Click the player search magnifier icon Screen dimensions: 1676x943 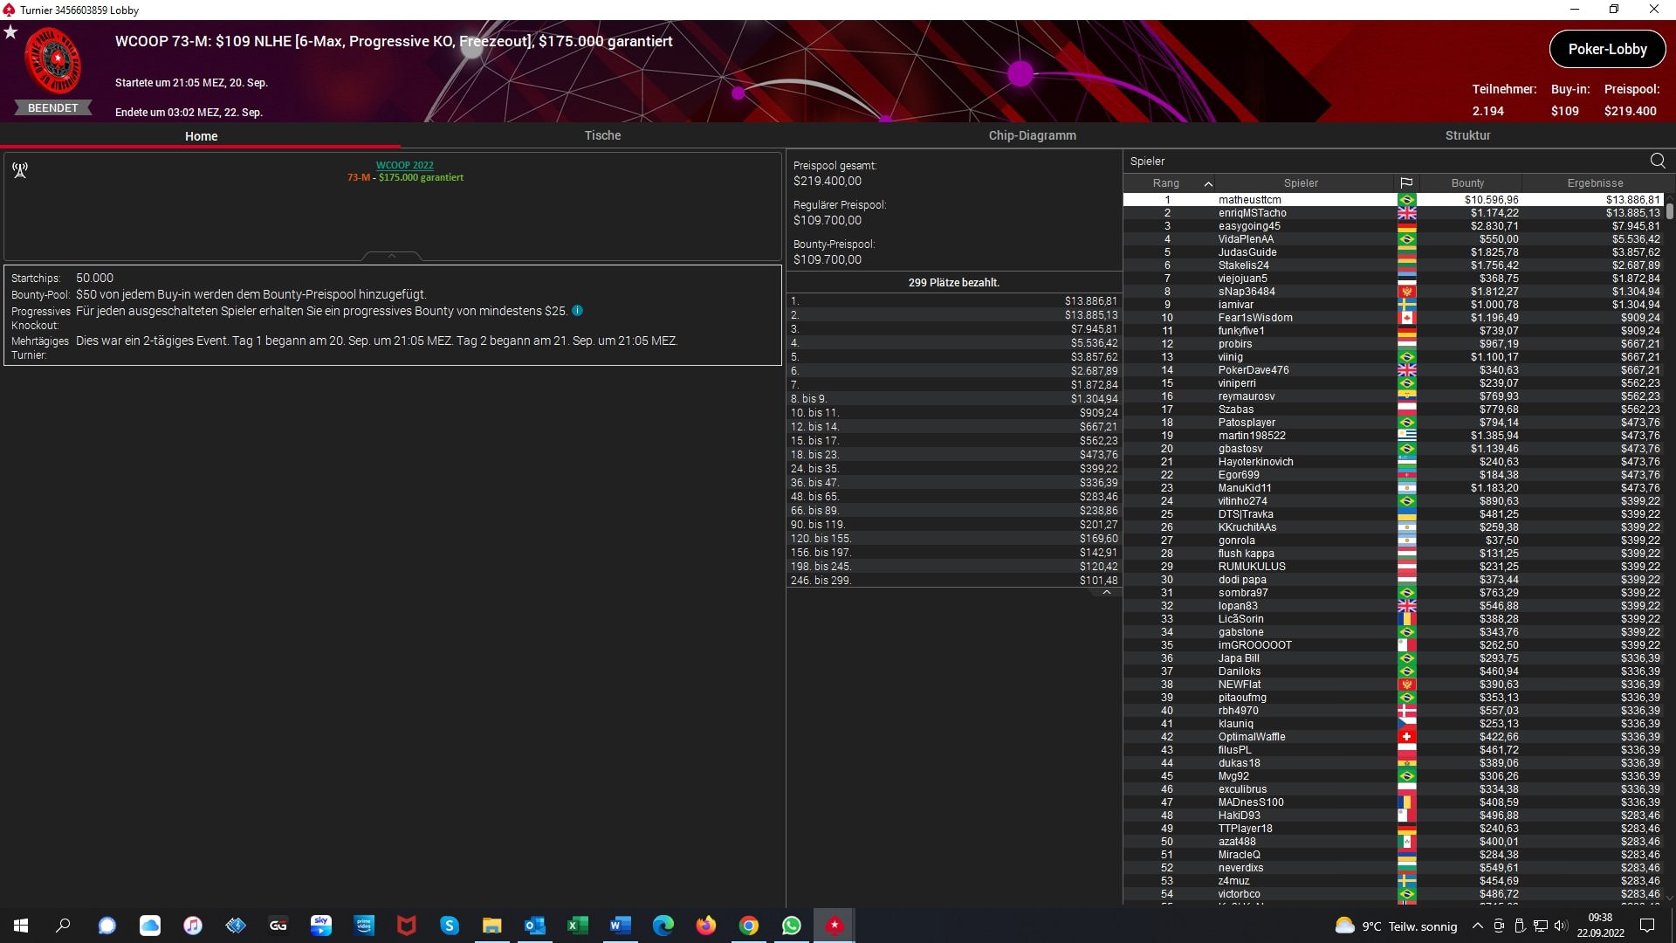pos(1658,161)
